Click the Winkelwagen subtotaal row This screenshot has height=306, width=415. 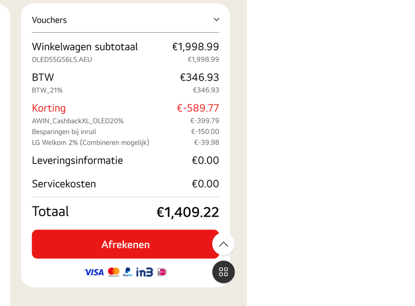(85, 47)
